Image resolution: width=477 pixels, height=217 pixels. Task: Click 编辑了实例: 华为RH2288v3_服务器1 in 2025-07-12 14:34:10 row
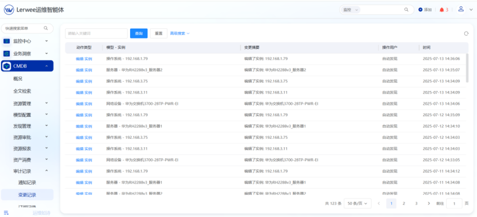point(275,126)
